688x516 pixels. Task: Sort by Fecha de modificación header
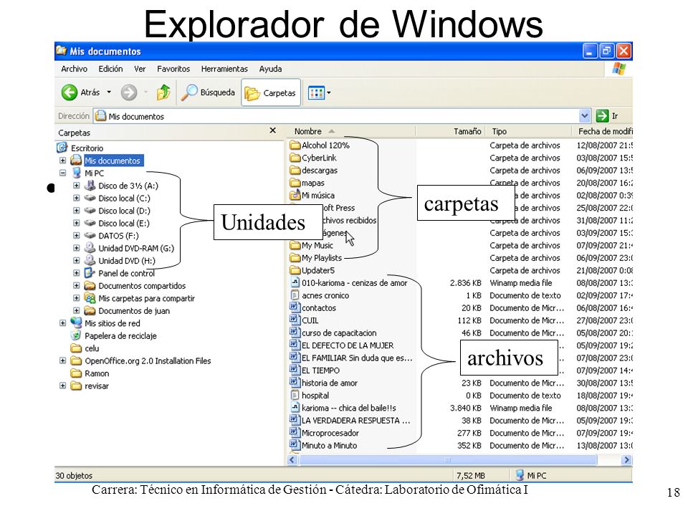[603, 131]
